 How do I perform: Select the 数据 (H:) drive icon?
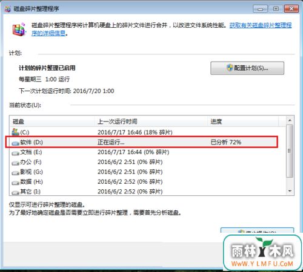point(15,183)
